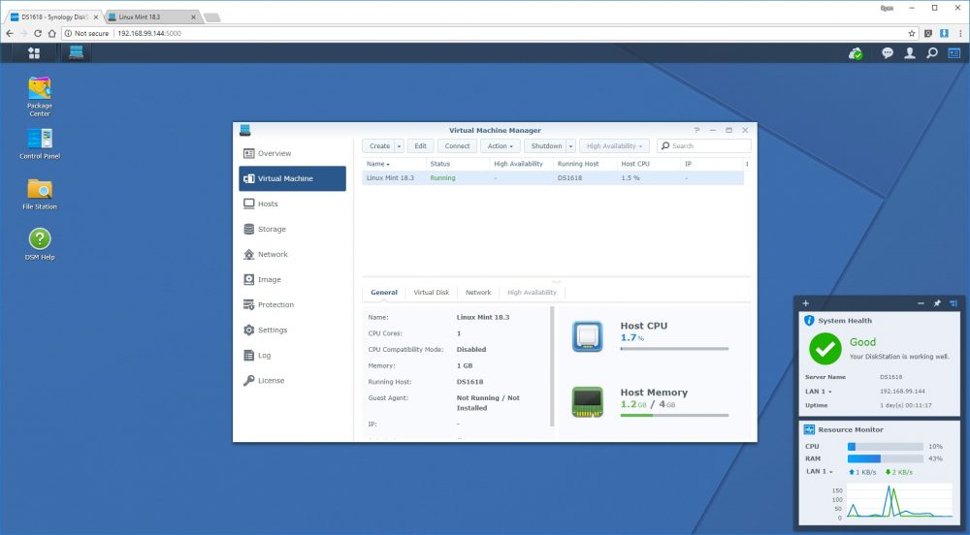Switch to the General tab
The width and height of the screenshot is (970, 535).
(383, 292)
